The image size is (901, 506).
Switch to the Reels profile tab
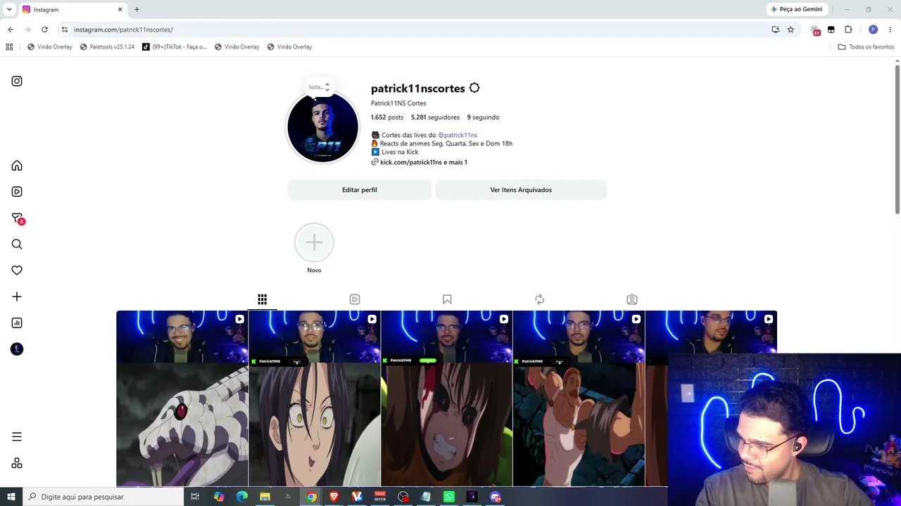[355, 299]
